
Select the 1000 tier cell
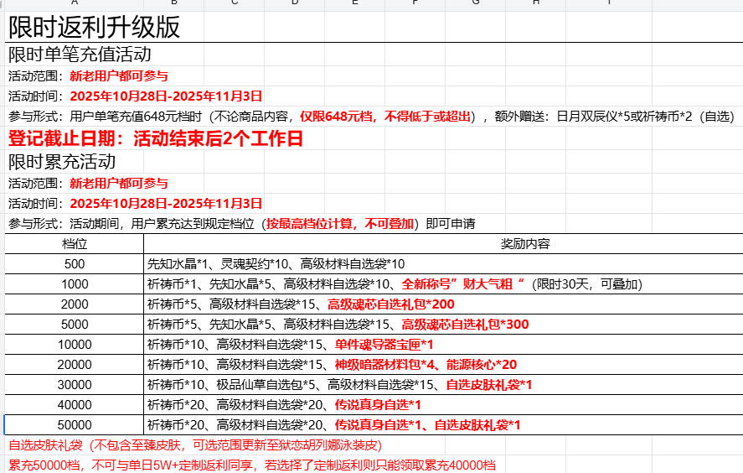75,284
